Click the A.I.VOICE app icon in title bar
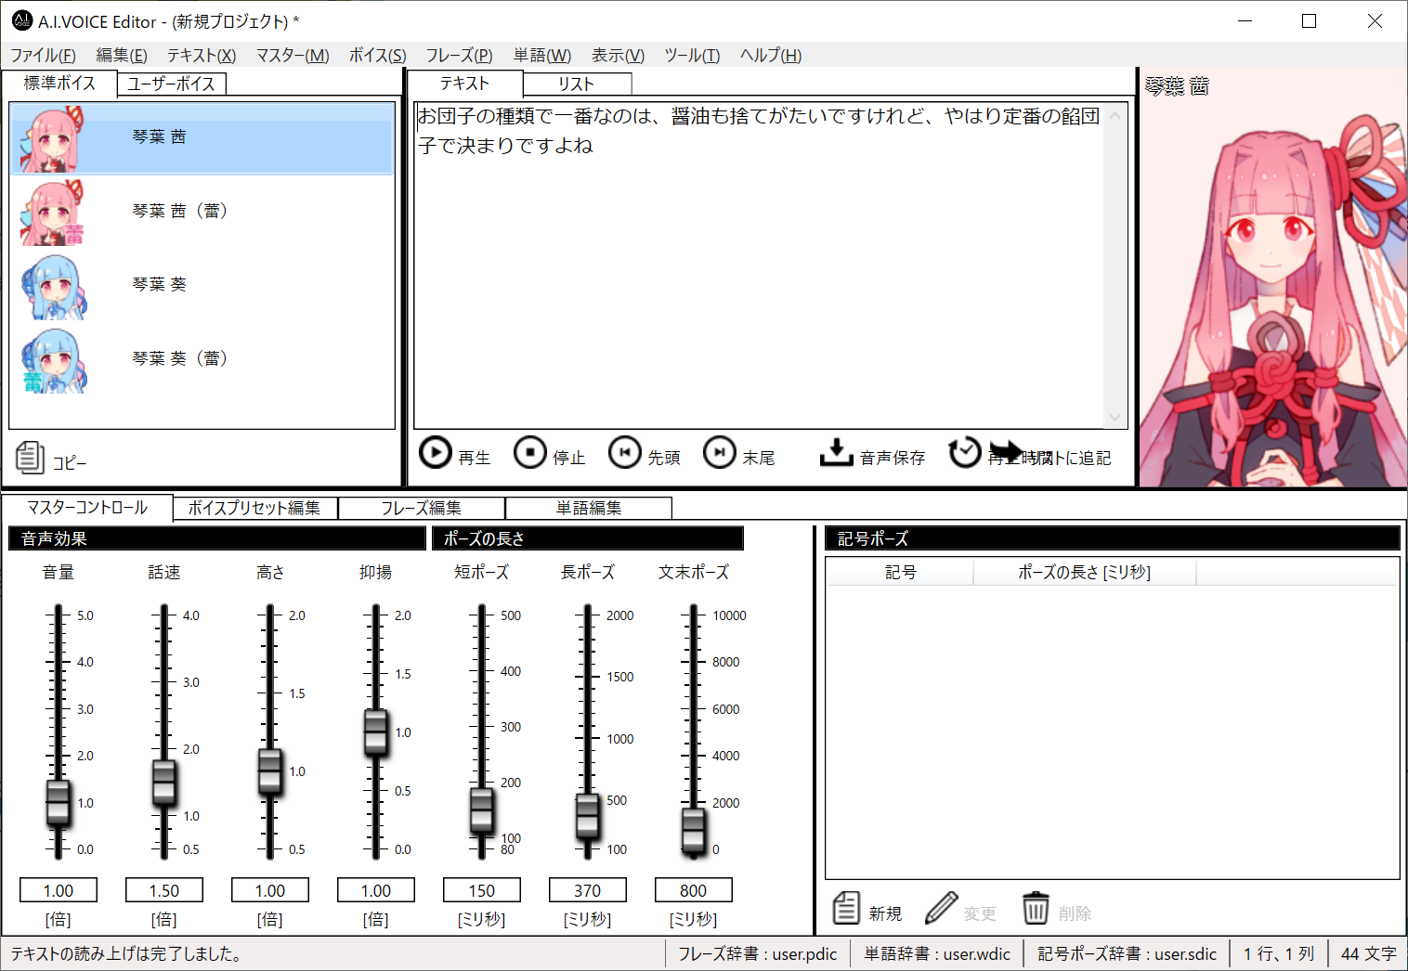The image size is (1408, 971). coord(21,20)
